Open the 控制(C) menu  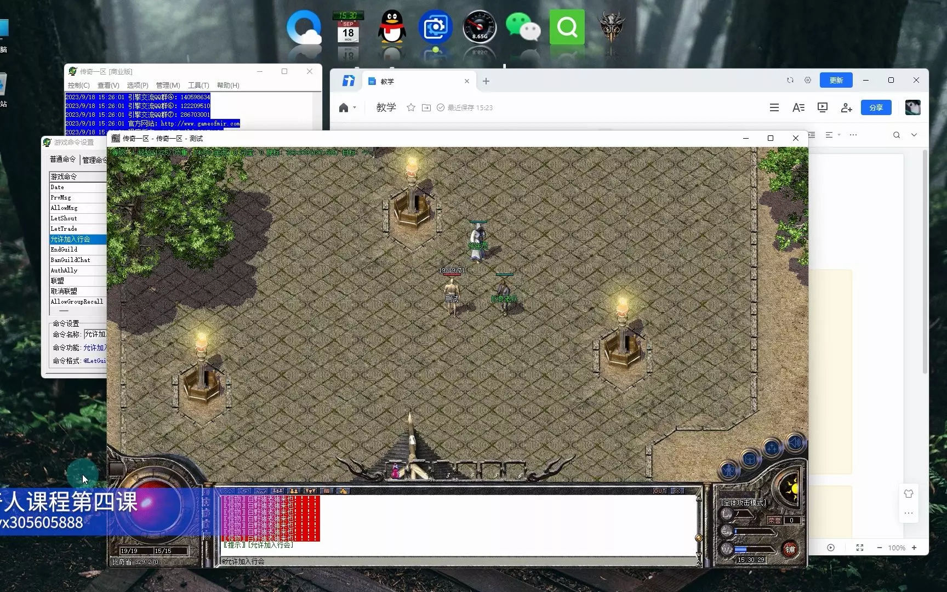78,85
